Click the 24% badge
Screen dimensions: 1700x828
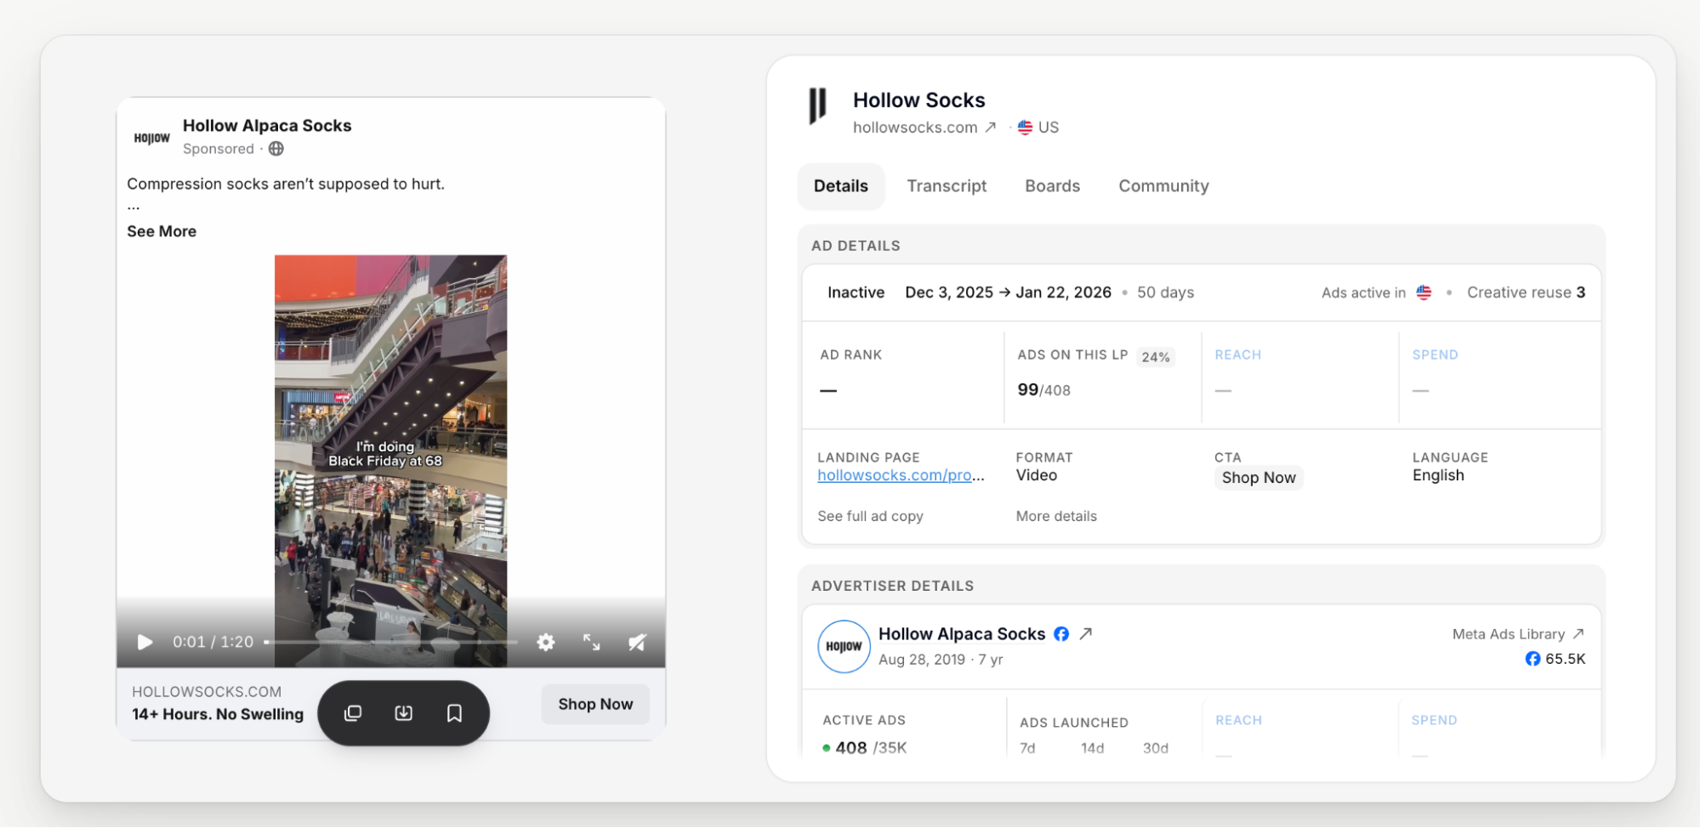click(1156, 357)
